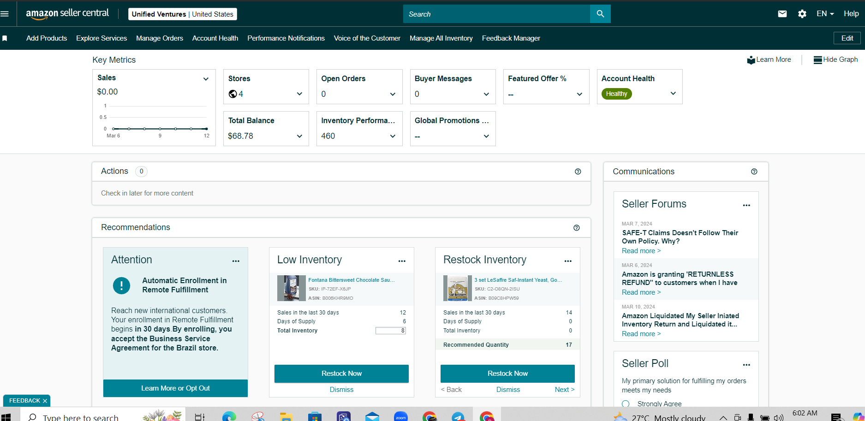Open Telegram from the taskbar
Viewport: 865px width, 421px height.
click(x=458, y=416)
